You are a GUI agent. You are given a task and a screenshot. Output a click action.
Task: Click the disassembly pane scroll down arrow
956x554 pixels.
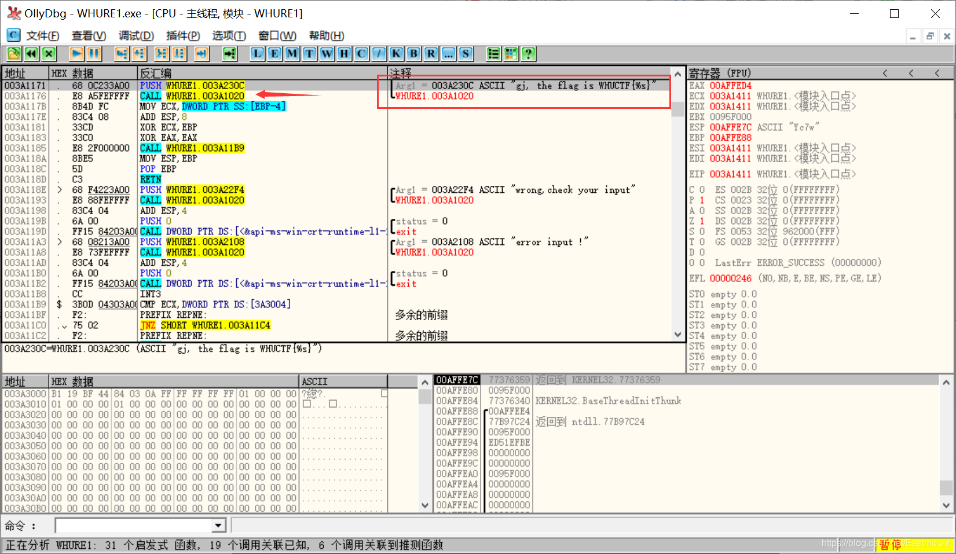pyautogui.click(x=678, y=335)
